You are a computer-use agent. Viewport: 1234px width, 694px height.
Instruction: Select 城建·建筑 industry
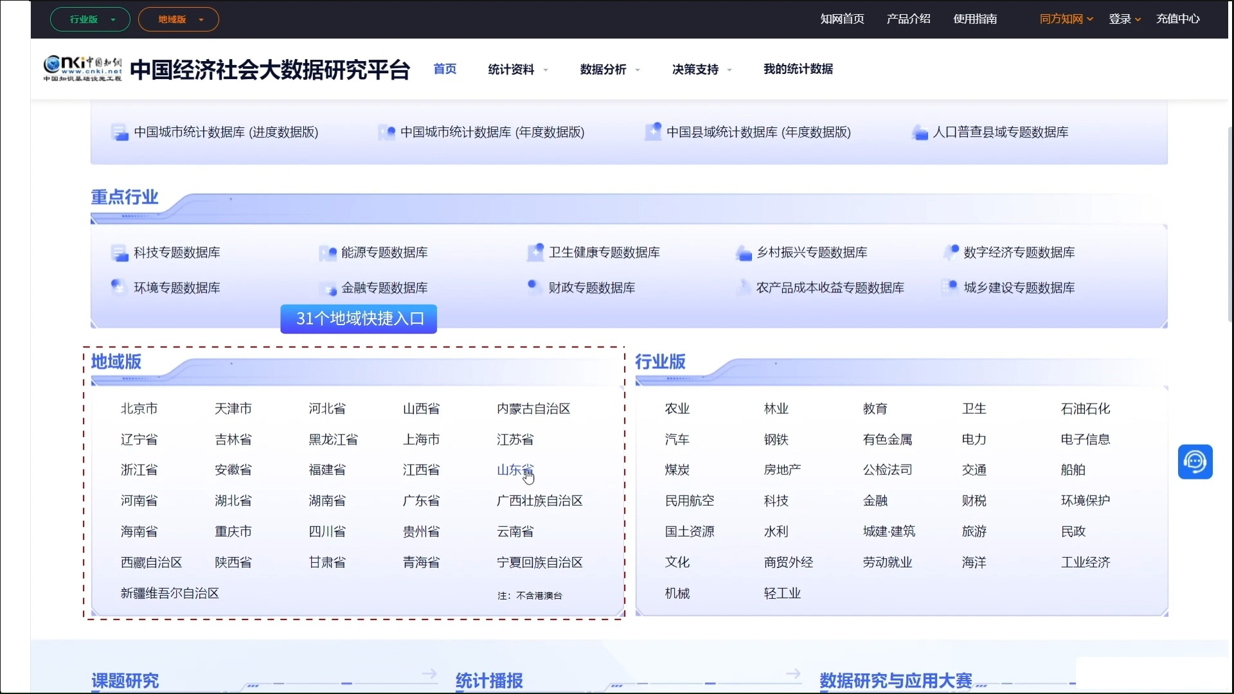[889, 531]
